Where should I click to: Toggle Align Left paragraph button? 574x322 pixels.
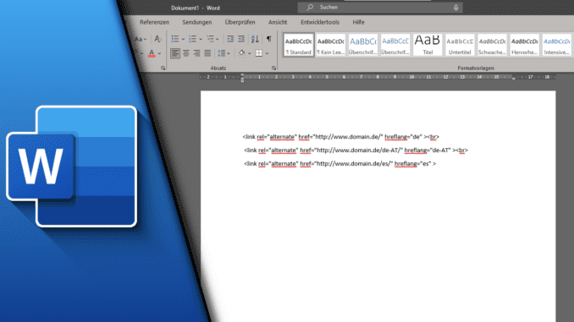click(x=175, y=53)
